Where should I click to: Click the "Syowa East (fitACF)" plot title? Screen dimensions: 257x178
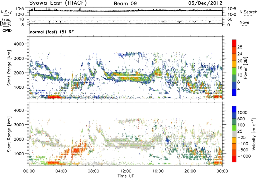[x=58, y=3]
